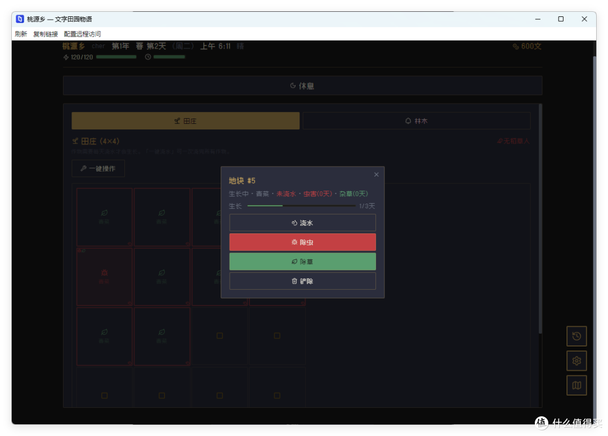The height and width of the screenshot is (436, 608).
Task: Click the clock time progress bar
Action: (169, 57)
